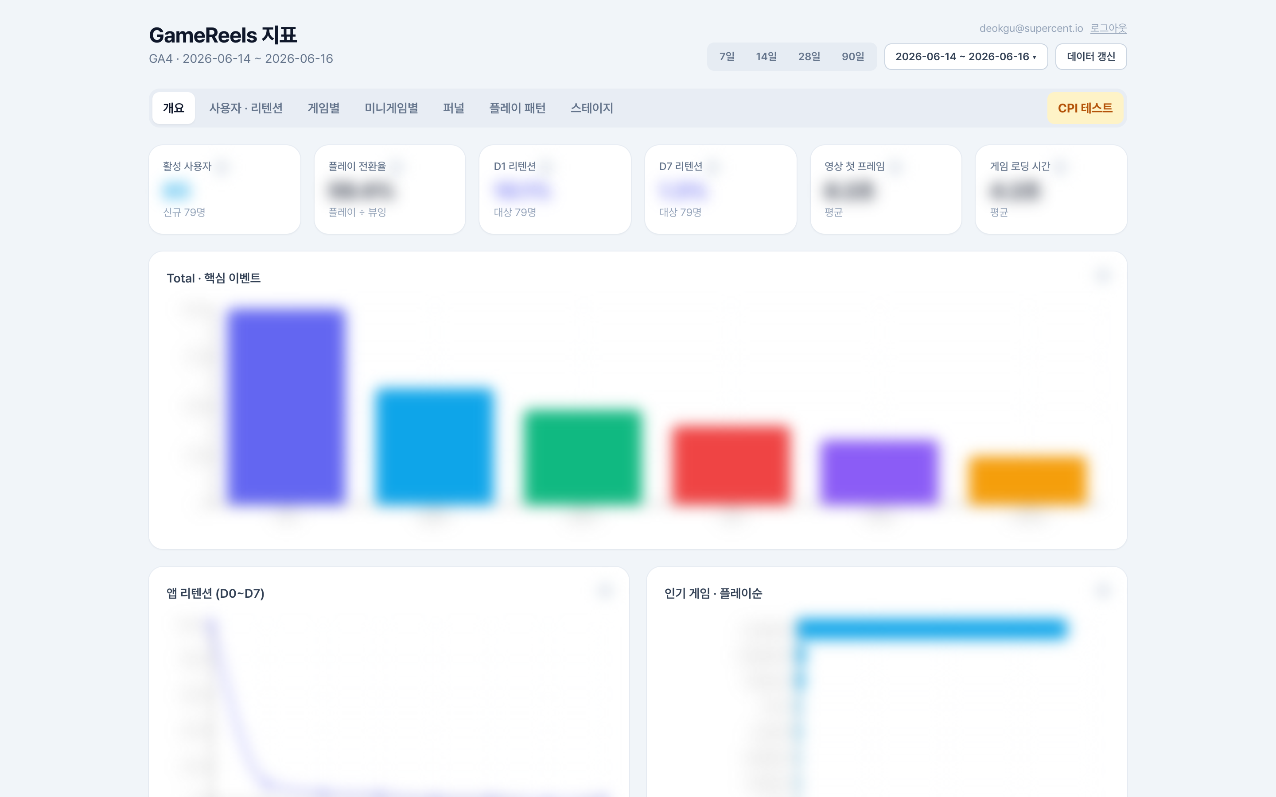1276x797 pixels.
Task: Select the 7일 period filter
Action: 727,56
